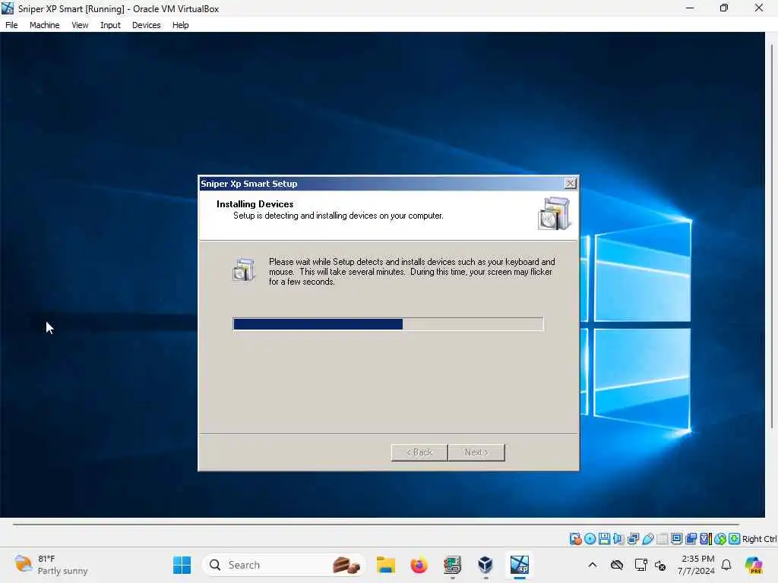The width and height of the screenshot is (778, 583).
Task: Open the File menu
Action: [x=11, y=25]
